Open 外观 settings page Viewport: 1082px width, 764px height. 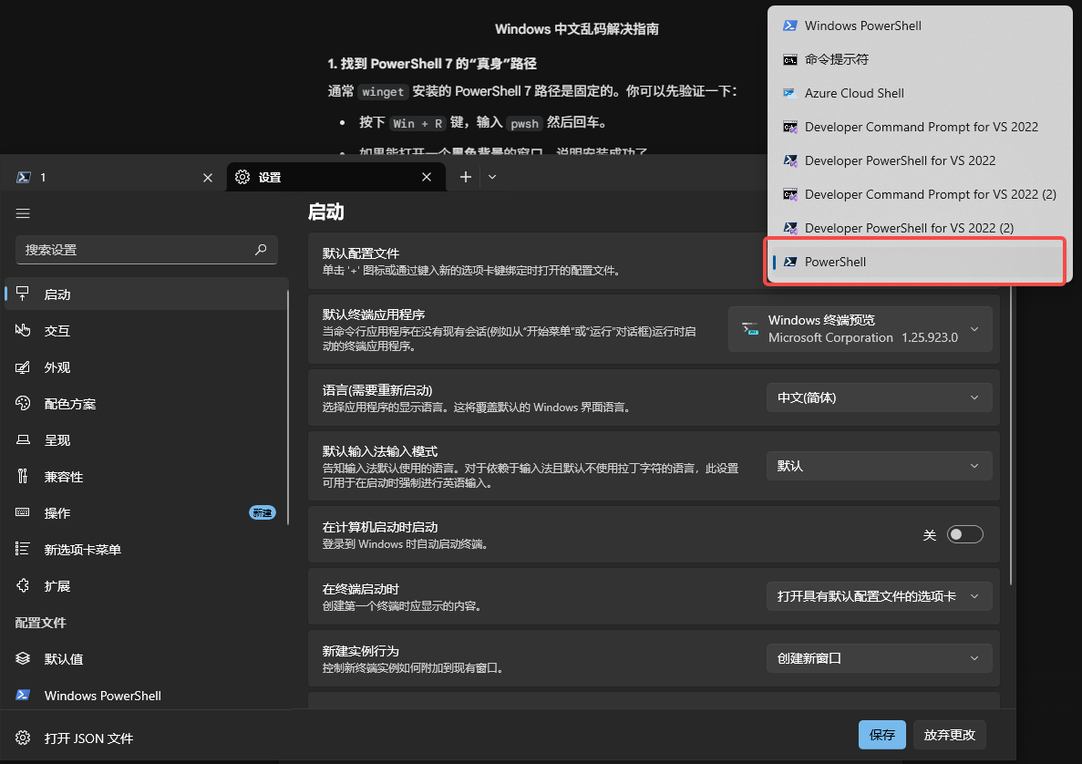(57, 367)
